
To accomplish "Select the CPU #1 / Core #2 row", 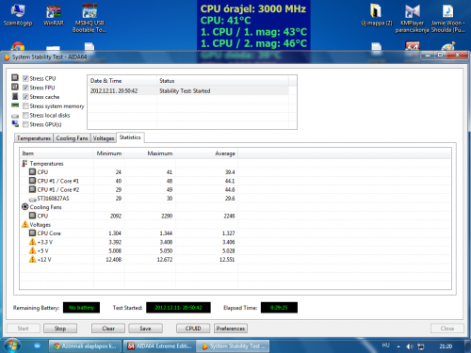I will click(x=129, y=189).
